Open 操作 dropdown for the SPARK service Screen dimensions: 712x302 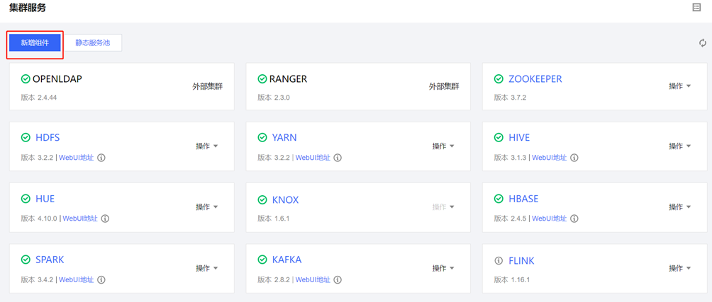(206, 269)
